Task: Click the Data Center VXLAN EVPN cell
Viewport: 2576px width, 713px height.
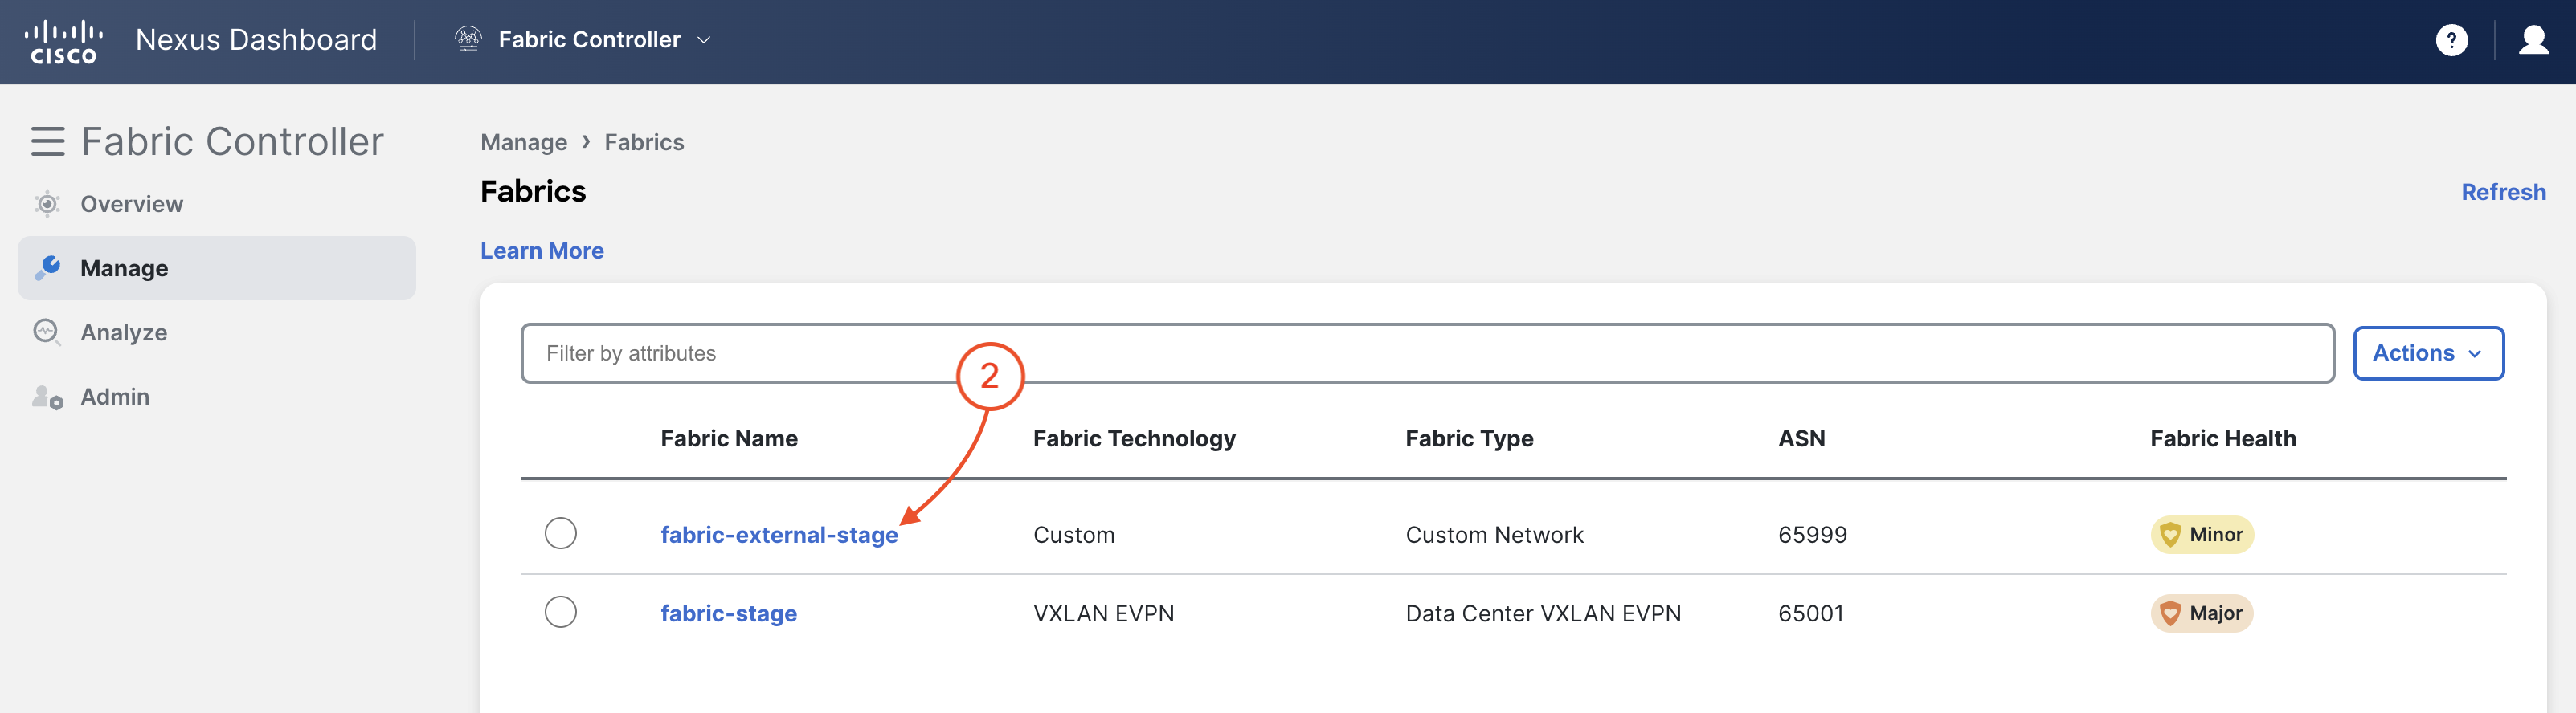Action: pos(1543,613)
